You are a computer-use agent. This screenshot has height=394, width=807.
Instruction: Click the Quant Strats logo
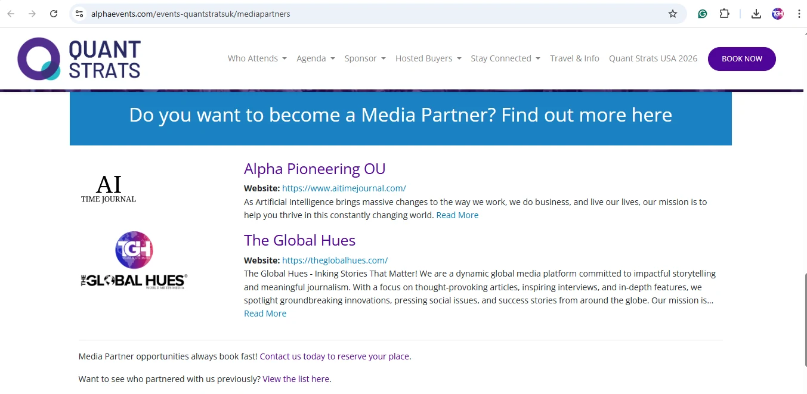point(79,58)
